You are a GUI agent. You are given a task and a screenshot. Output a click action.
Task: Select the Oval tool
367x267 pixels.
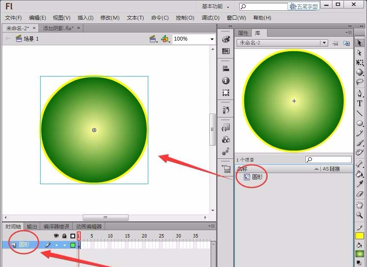359,123
